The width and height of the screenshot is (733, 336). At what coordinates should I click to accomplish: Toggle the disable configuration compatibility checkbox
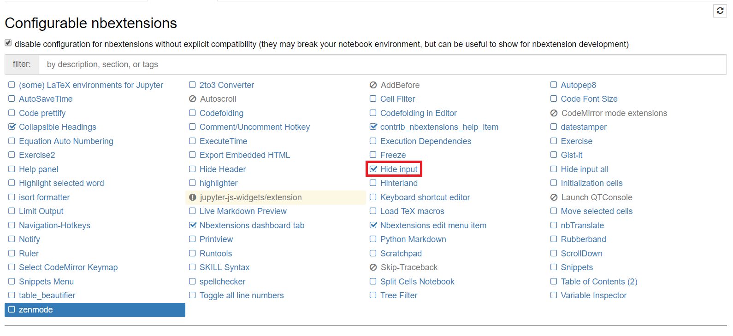(x=8, y=43)
